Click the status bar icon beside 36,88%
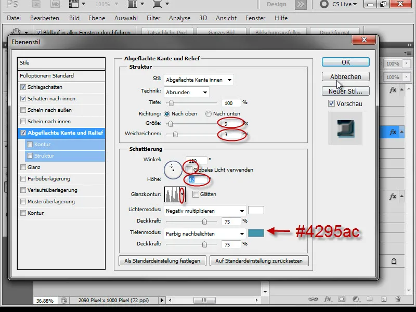 click(x=64, y=301)
